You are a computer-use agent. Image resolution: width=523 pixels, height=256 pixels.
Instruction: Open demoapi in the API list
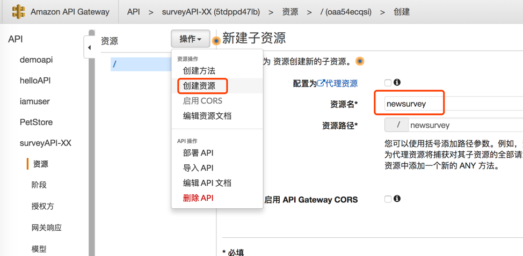pyautogui.click(x=37, y=60)
